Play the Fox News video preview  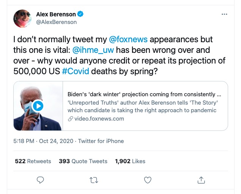pos(38,106)
